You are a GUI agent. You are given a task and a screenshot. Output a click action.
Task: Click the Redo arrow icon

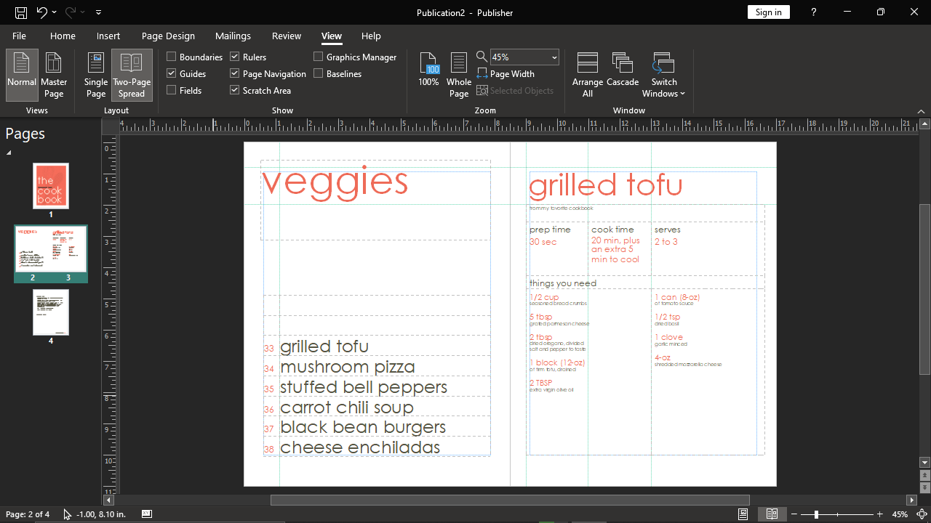click(71, 12)
